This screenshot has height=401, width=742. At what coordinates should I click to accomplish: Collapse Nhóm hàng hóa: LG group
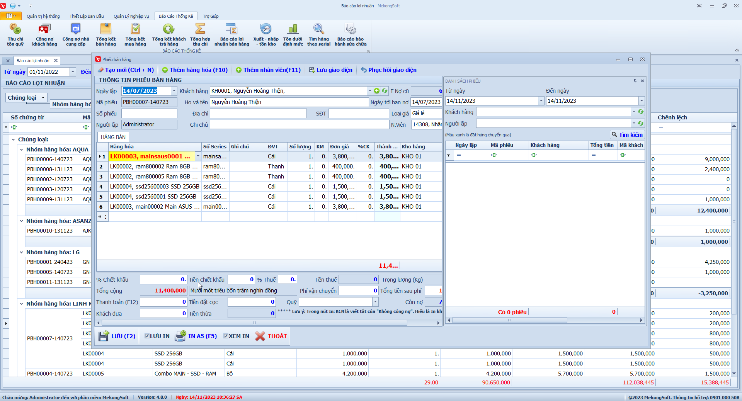[22, 252]
